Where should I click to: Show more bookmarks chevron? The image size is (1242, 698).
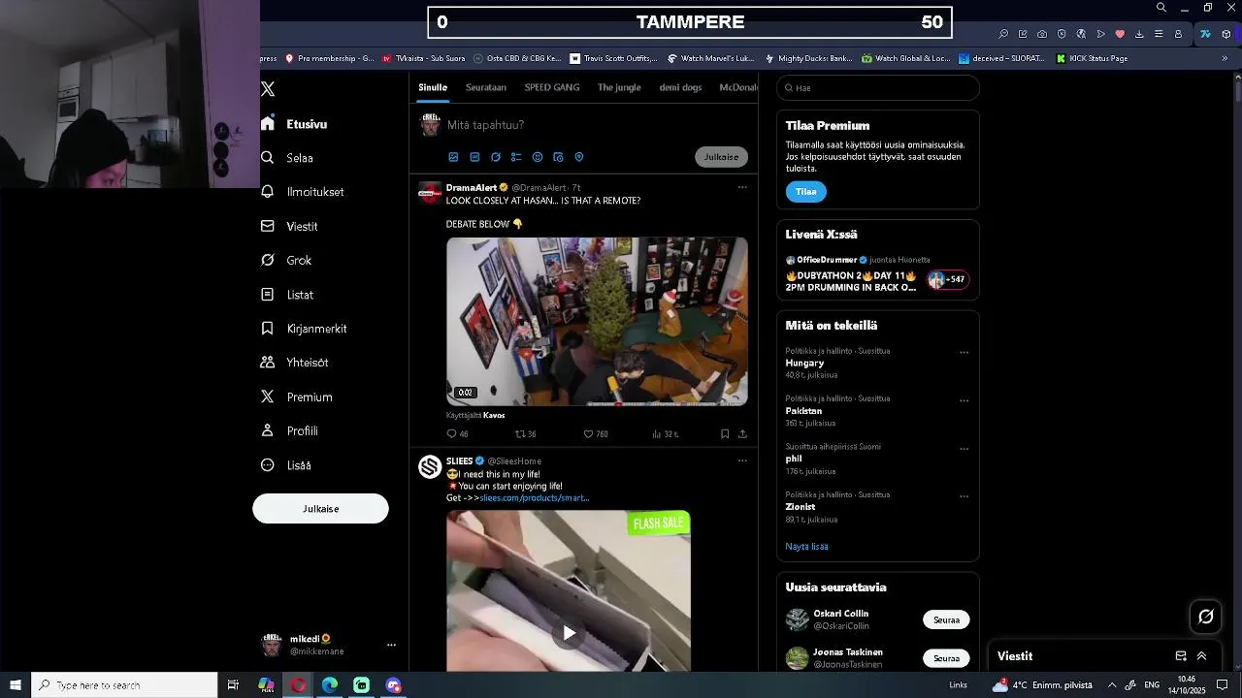tap(1225, 58)
